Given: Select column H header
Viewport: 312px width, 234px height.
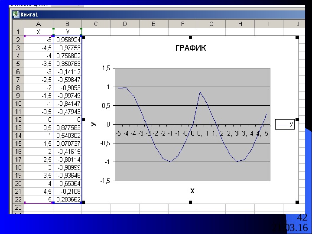Looking at the screenshot, I should [240, 24].
